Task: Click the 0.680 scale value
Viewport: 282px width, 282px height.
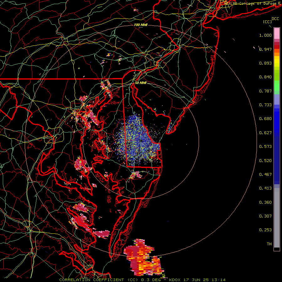Action: coord(265,119)
